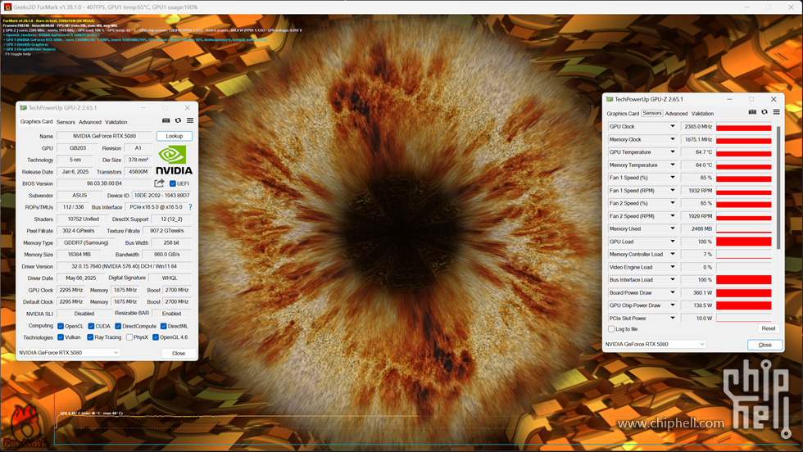803x452 pixels.
Task: Click FurMark app icon in title bar
Action: (7, 7)
